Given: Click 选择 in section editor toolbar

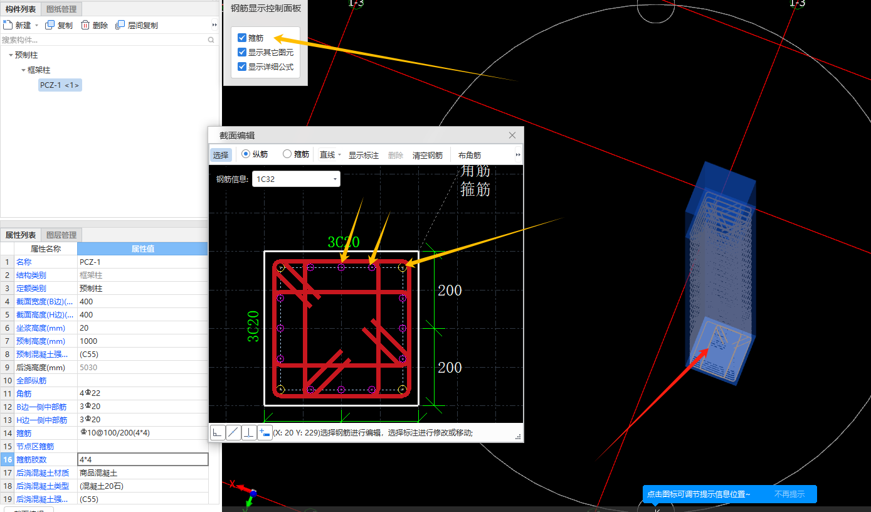Looking at the screenshot, I should point(221,155).
